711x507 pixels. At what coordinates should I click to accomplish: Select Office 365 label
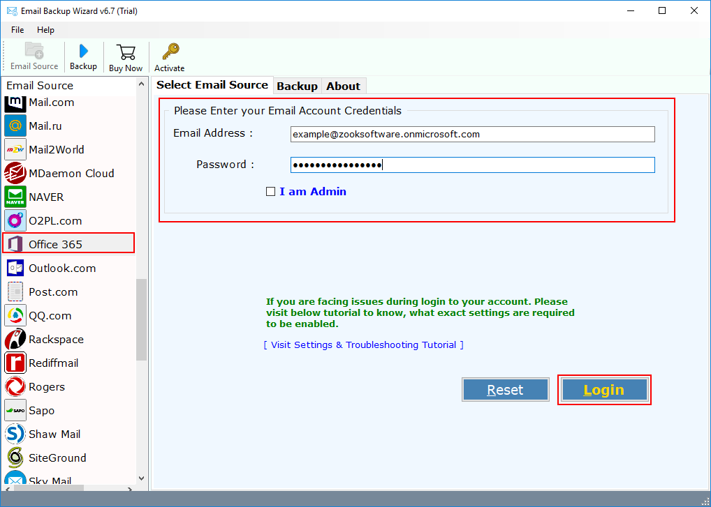click(55, 245)
